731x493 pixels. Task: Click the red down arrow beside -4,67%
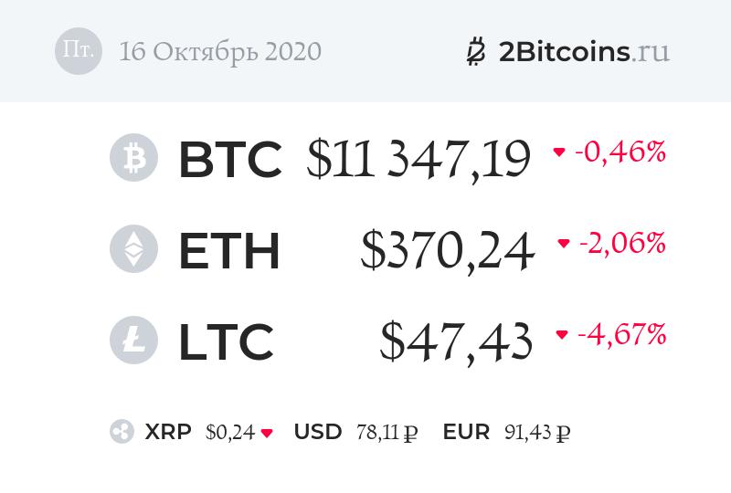tap(562, 335)
